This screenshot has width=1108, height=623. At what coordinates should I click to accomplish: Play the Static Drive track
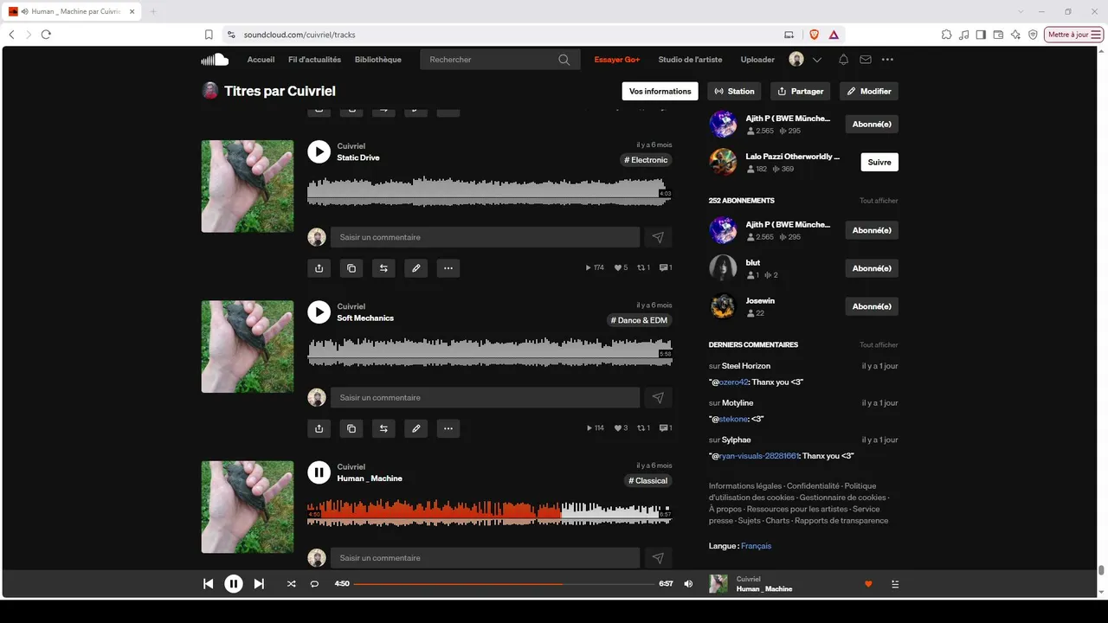point(319,151)
